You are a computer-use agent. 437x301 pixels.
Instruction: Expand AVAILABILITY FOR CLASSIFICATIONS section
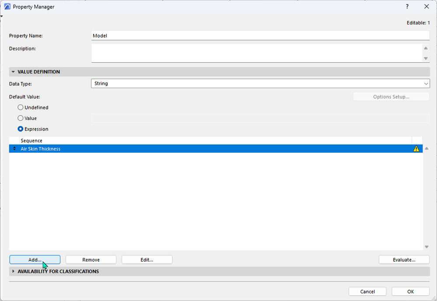click(13, 271)
